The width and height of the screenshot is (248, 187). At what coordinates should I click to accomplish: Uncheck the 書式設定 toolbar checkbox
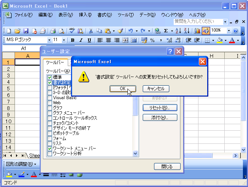(50, 82)
